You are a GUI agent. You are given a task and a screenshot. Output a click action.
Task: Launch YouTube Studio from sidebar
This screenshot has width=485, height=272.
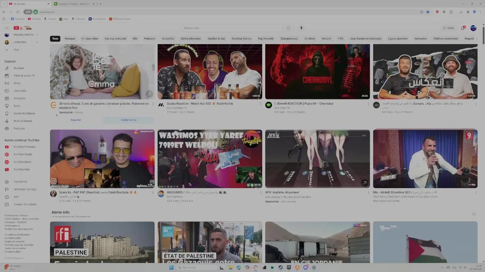(x=23, y=154)
